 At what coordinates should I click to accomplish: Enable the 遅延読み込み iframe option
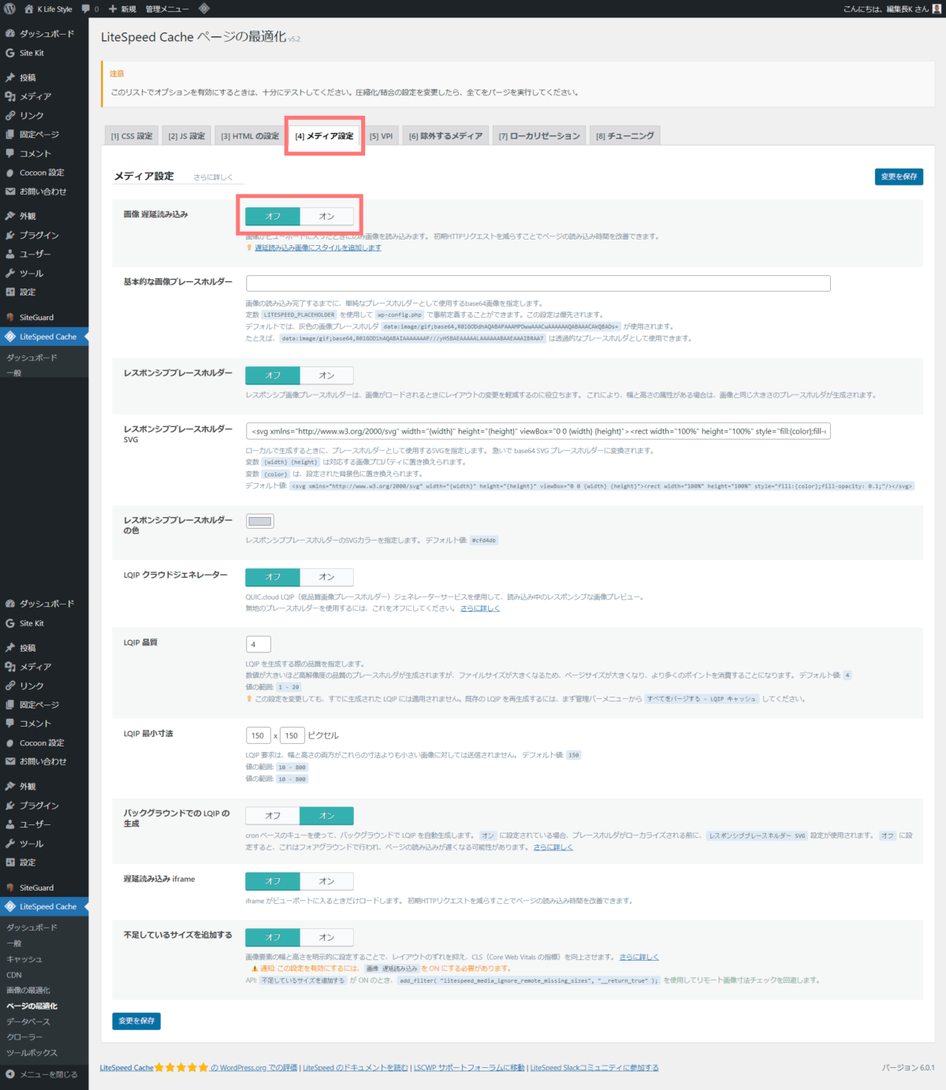pos(326,880)
